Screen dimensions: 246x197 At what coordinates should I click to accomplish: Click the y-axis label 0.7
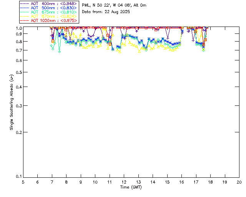[19, 50]
